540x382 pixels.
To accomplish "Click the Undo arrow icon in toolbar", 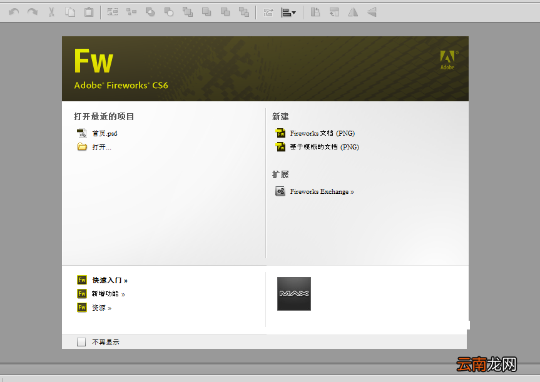I will click(x=14, y=13).
